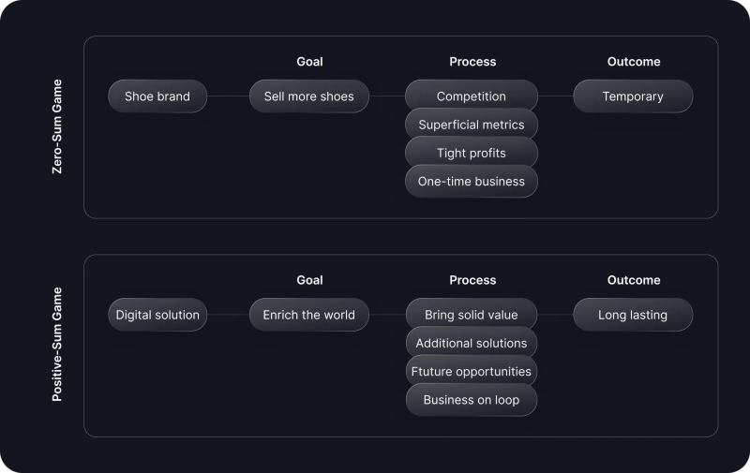Viewport: 750px width, 473px height.
Task: Select the Ftuture opportunities pill
Action: 472,370
